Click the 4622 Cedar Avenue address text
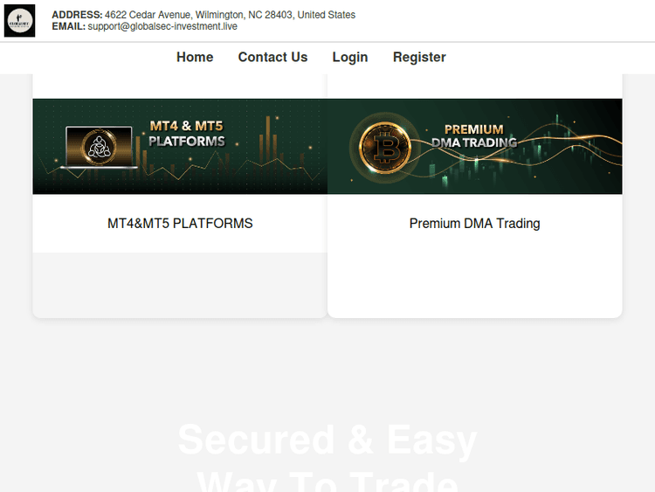This screenshot has height=492, width=655. [231, 15]
